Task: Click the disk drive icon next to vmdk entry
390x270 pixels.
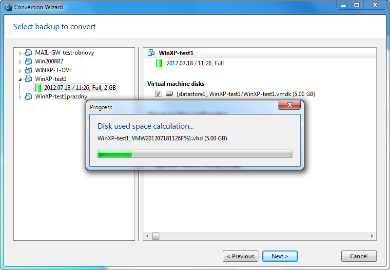Action: [x=169, y=94]
